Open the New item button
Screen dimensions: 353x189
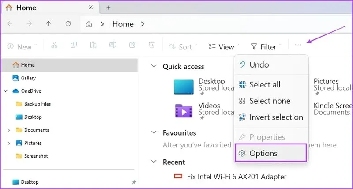pos(22,46)
